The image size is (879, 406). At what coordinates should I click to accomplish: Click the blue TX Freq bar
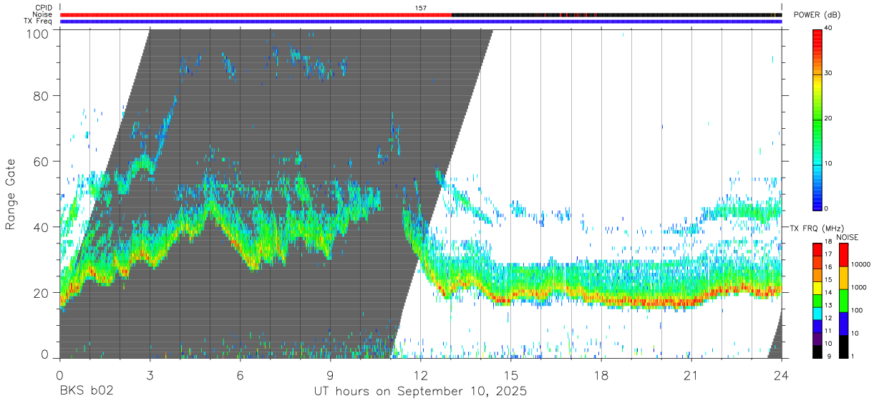point(421,21)
